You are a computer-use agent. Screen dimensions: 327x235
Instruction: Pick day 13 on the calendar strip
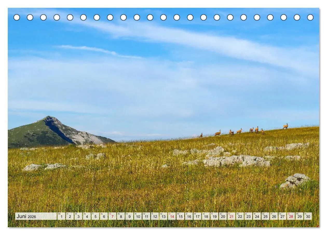point(163,216)
